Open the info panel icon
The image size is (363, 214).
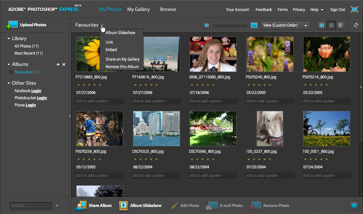[354, 205]
